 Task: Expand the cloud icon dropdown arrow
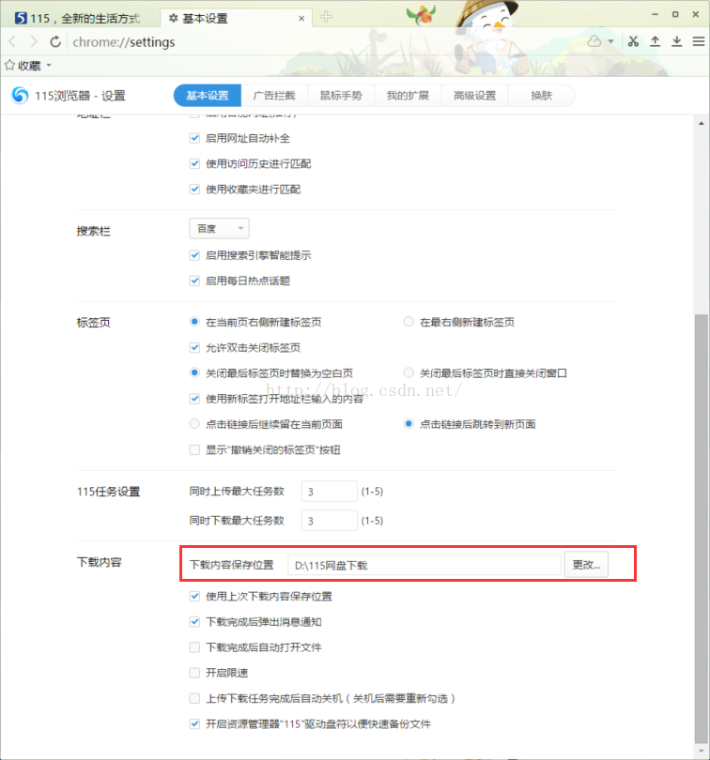(611, 41)
